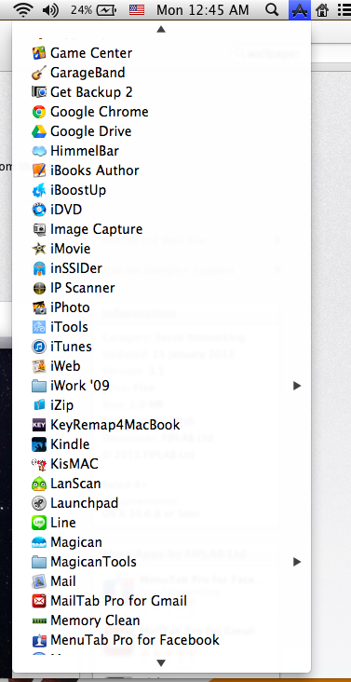Click the LanScan green icon
Viewport: 351px width, 682px height.
click(39, 484)
